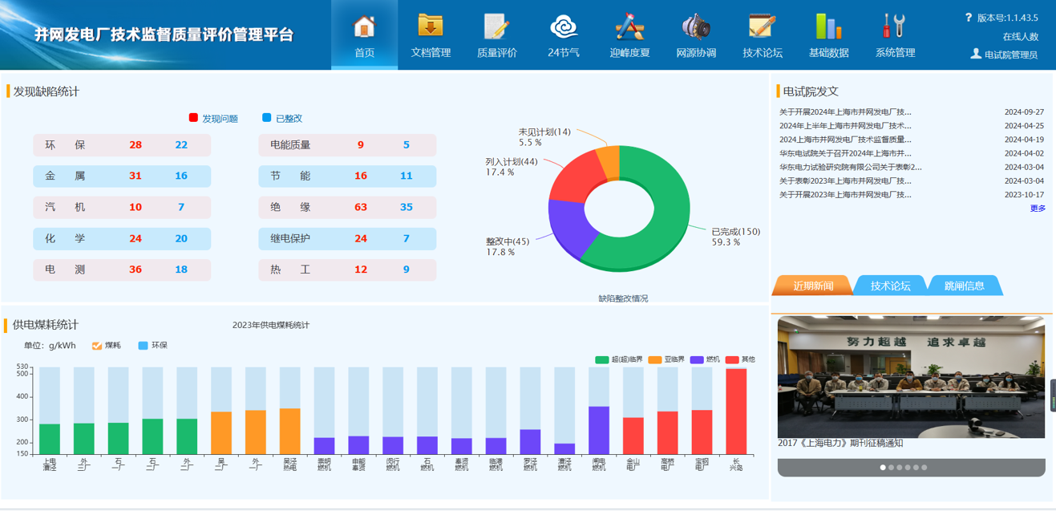Screen dimensions: 1056x511
Task: Open the 2024-09-27 电试院发文 announcement
Action: click(x=845, y=112)
